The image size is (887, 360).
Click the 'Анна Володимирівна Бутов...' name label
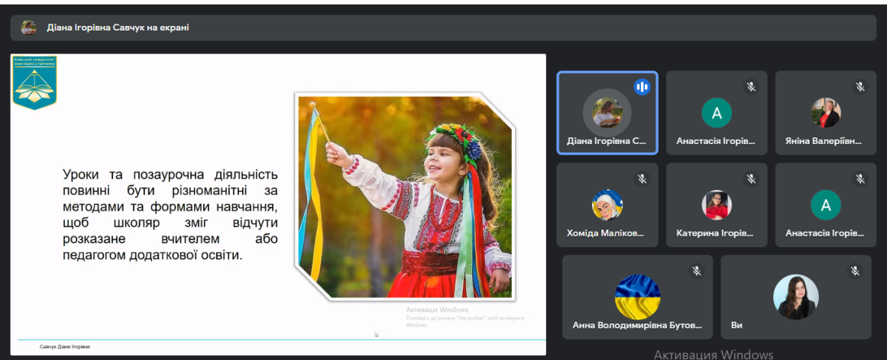pos(637,325)
